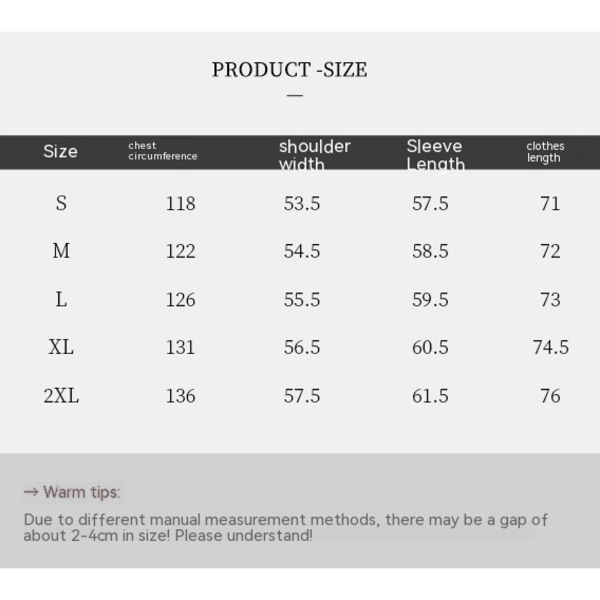Click chest circumference value 118

(180, 203)
